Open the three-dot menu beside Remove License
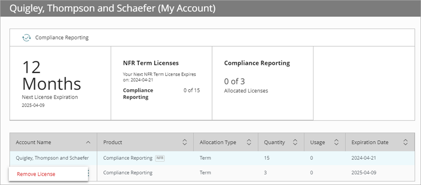 (x=88, y=173)
